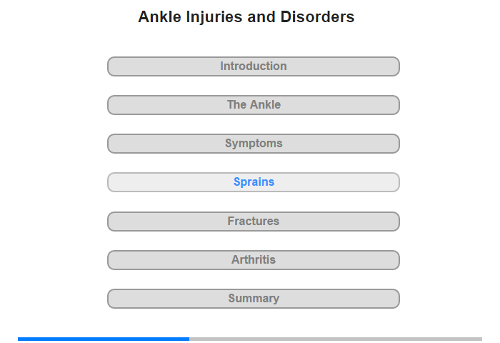Open the Introduction section
The width and height of the screenshot is (500, 343).
(x=254, y=66)
